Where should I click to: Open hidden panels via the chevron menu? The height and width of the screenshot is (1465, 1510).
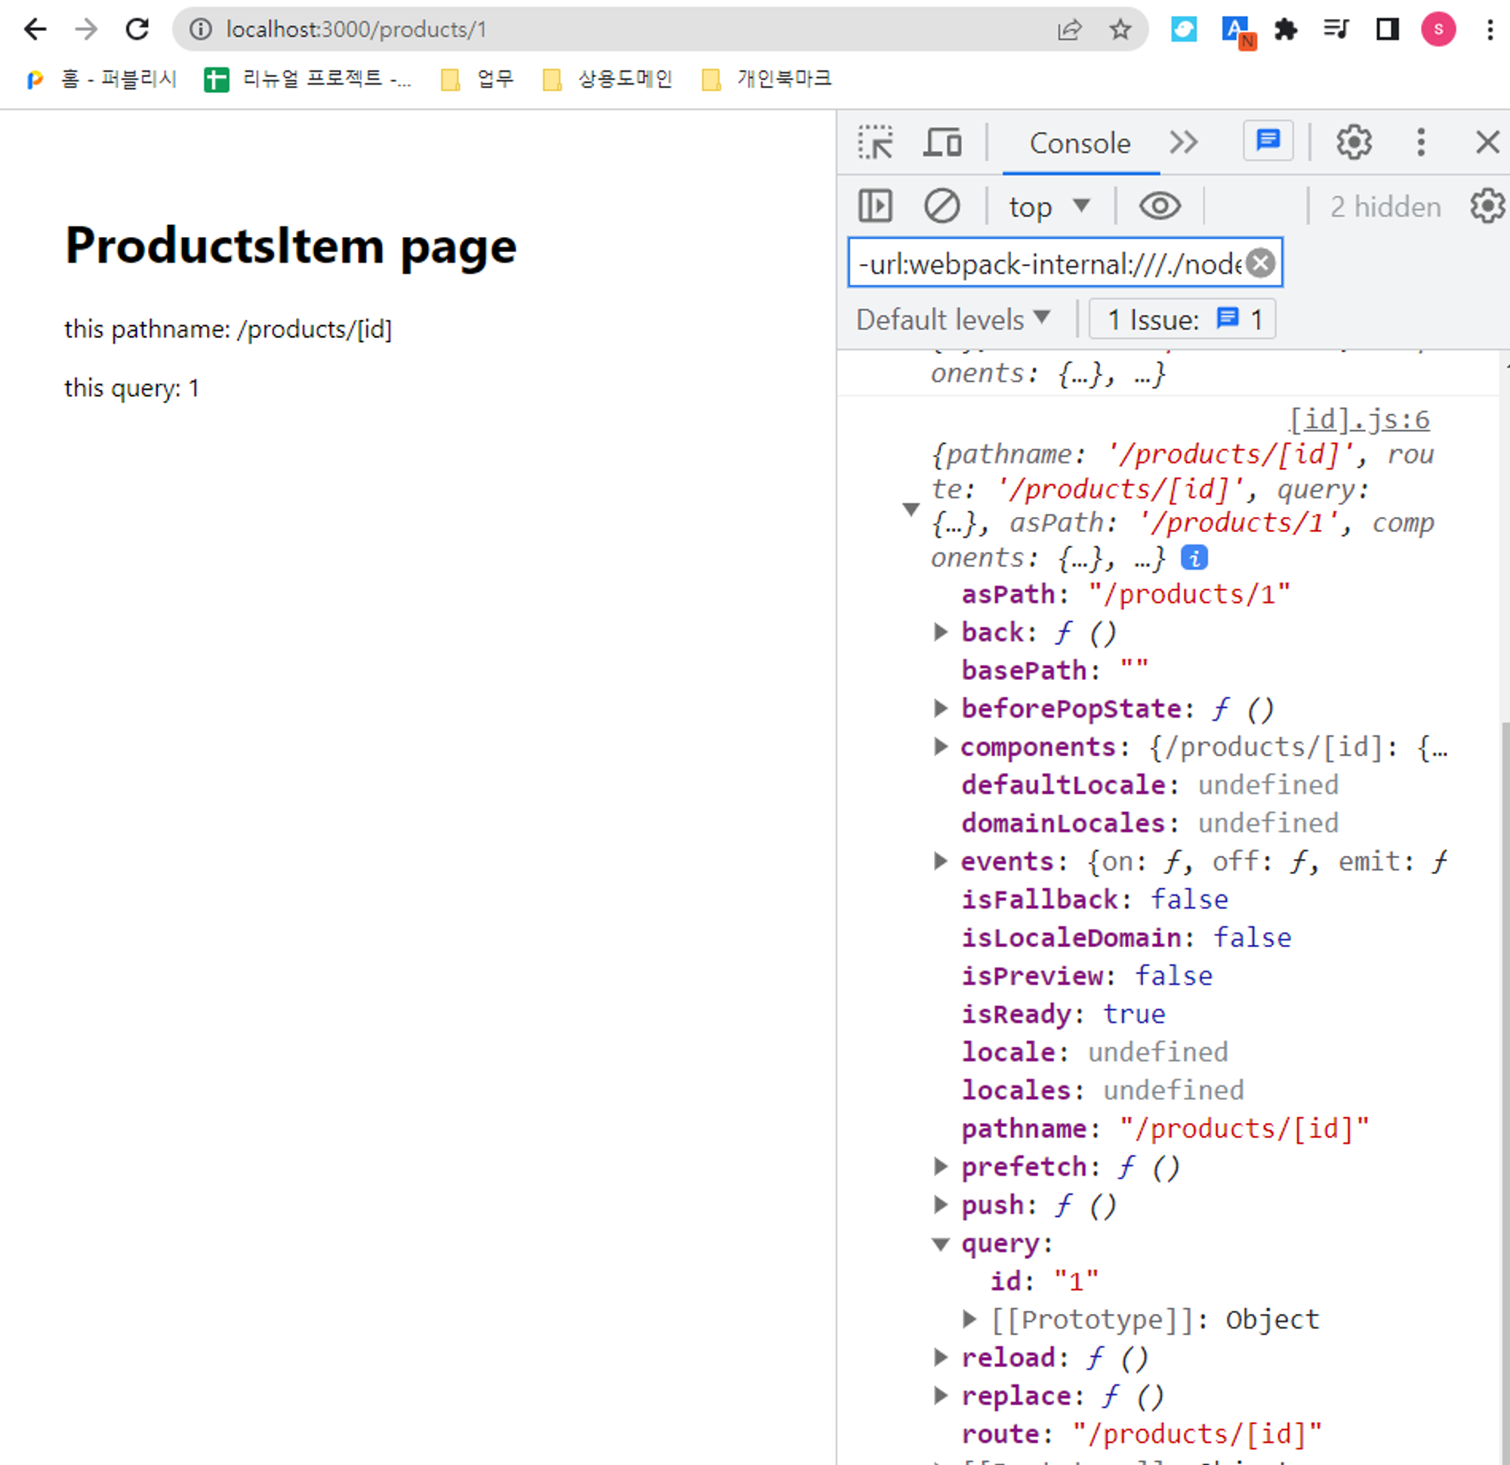pyautogui.click(x=1184, y=142)
